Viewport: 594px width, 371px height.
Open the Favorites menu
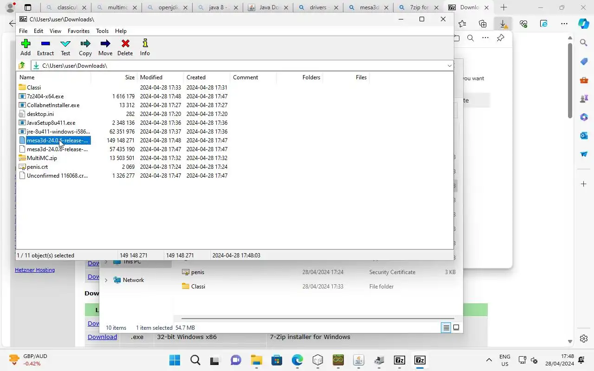click(x=78, y=31)
